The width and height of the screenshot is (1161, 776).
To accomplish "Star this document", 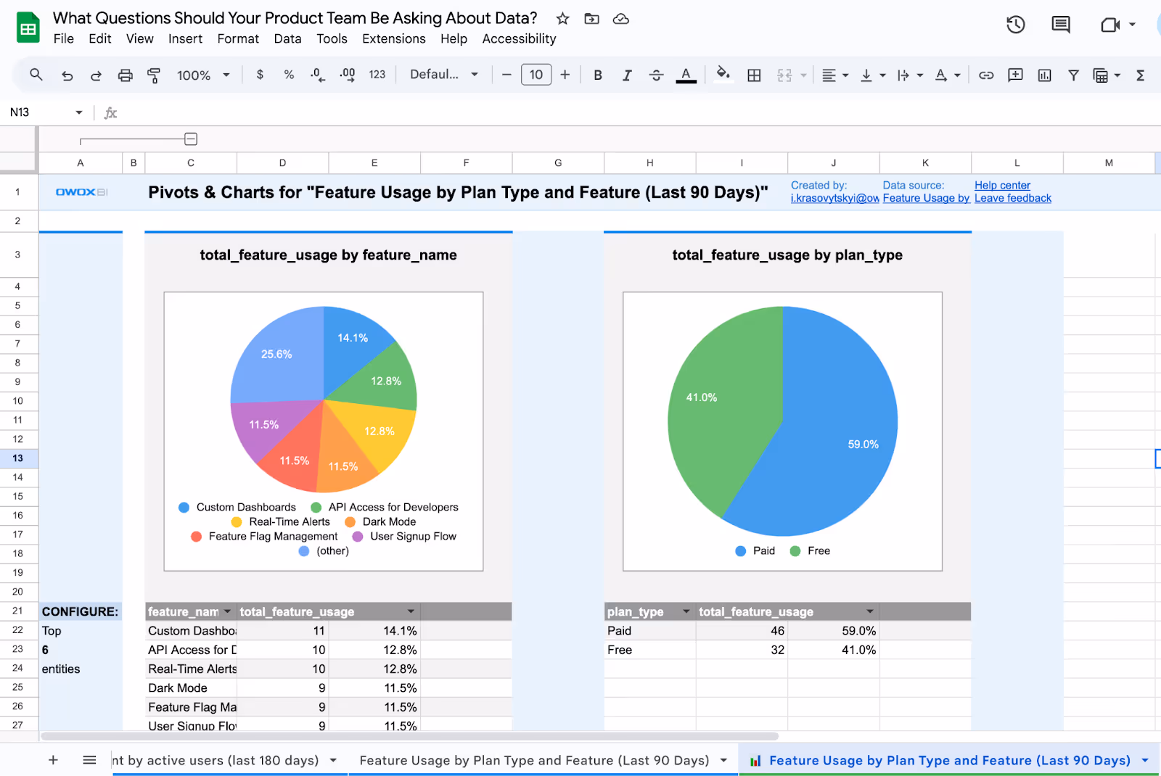I will (562, 19).
